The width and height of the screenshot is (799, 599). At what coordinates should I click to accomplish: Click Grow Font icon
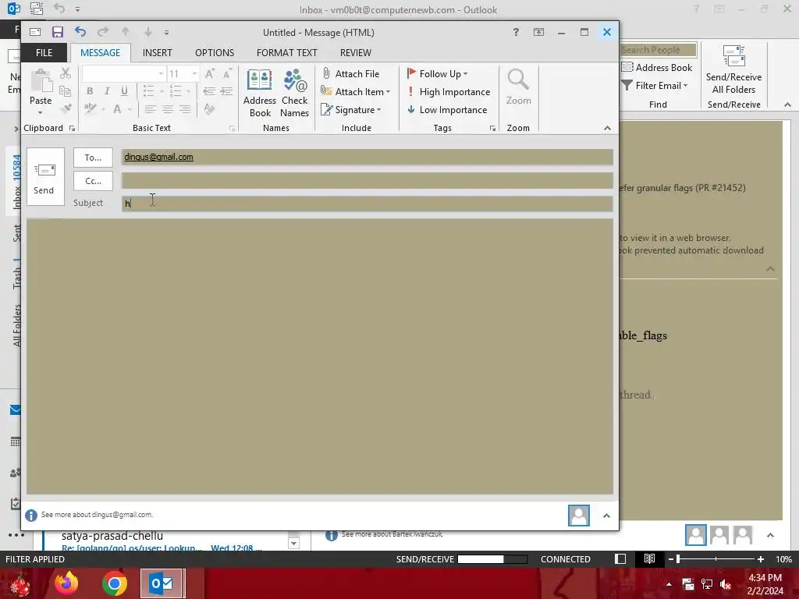click(209, 74)
